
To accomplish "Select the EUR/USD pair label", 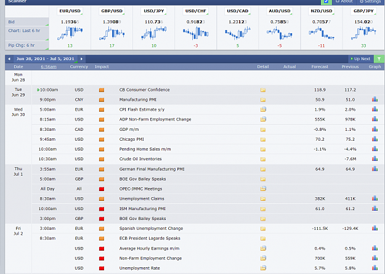I will (70, 11).
